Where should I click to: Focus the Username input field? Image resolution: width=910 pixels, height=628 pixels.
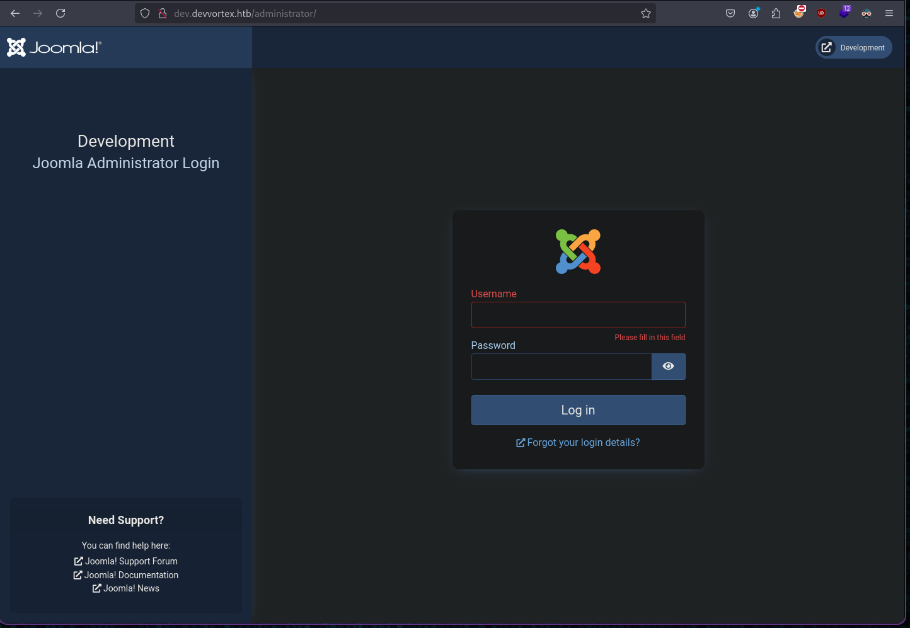(x=579, y=315)
